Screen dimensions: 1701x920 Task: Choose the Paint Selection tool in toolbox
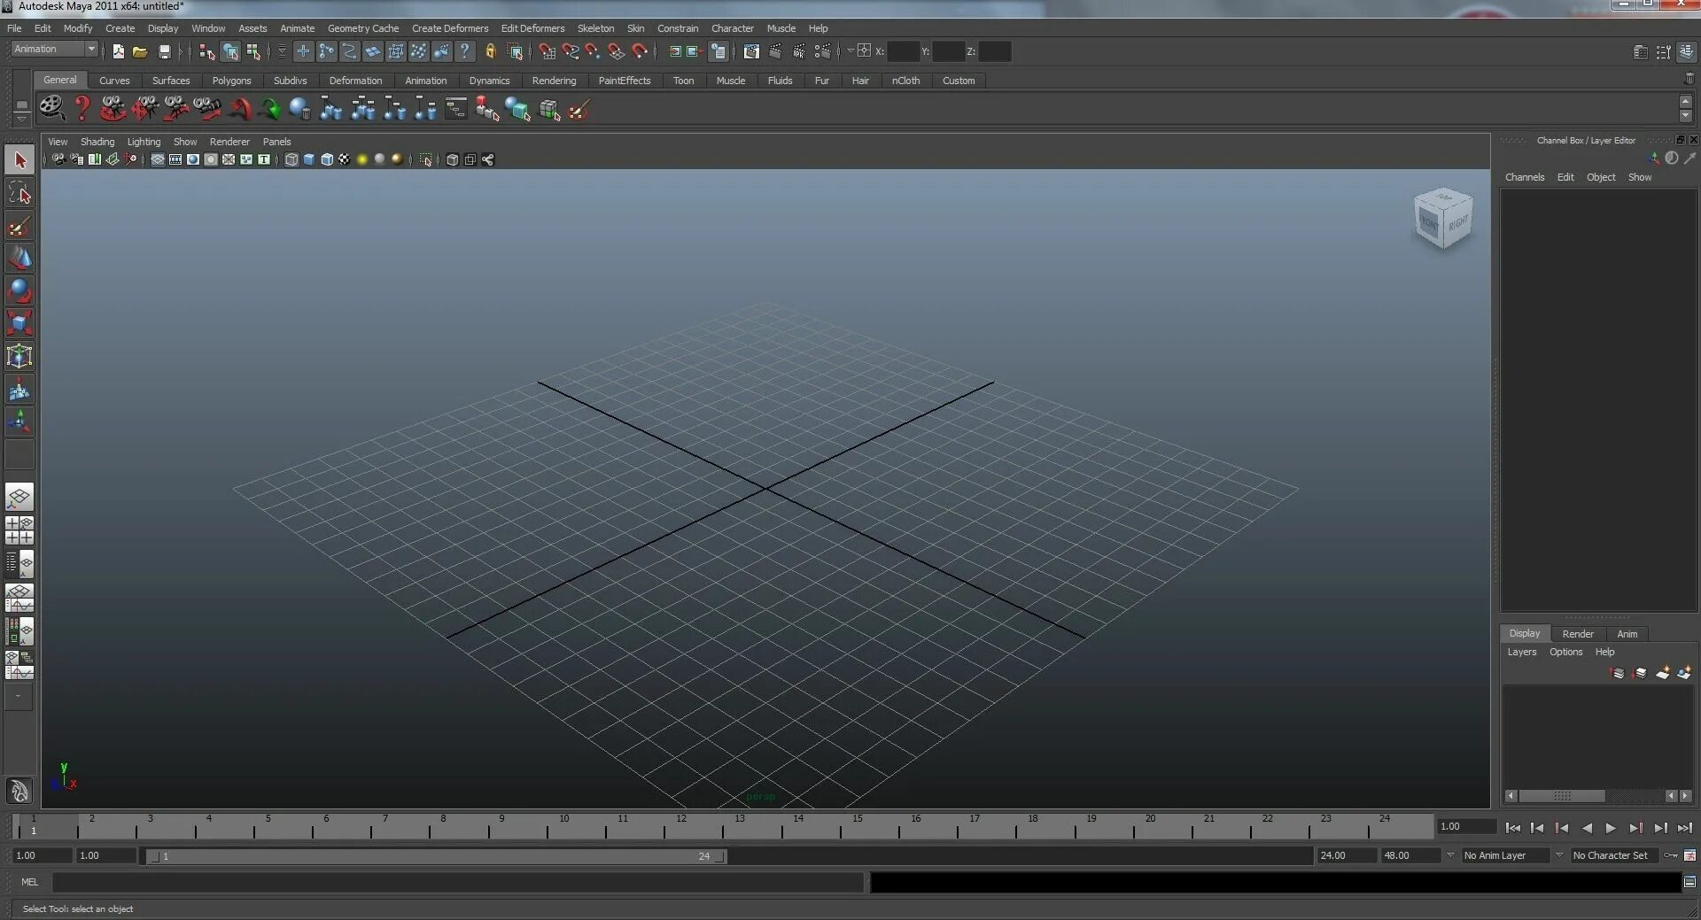19,226
